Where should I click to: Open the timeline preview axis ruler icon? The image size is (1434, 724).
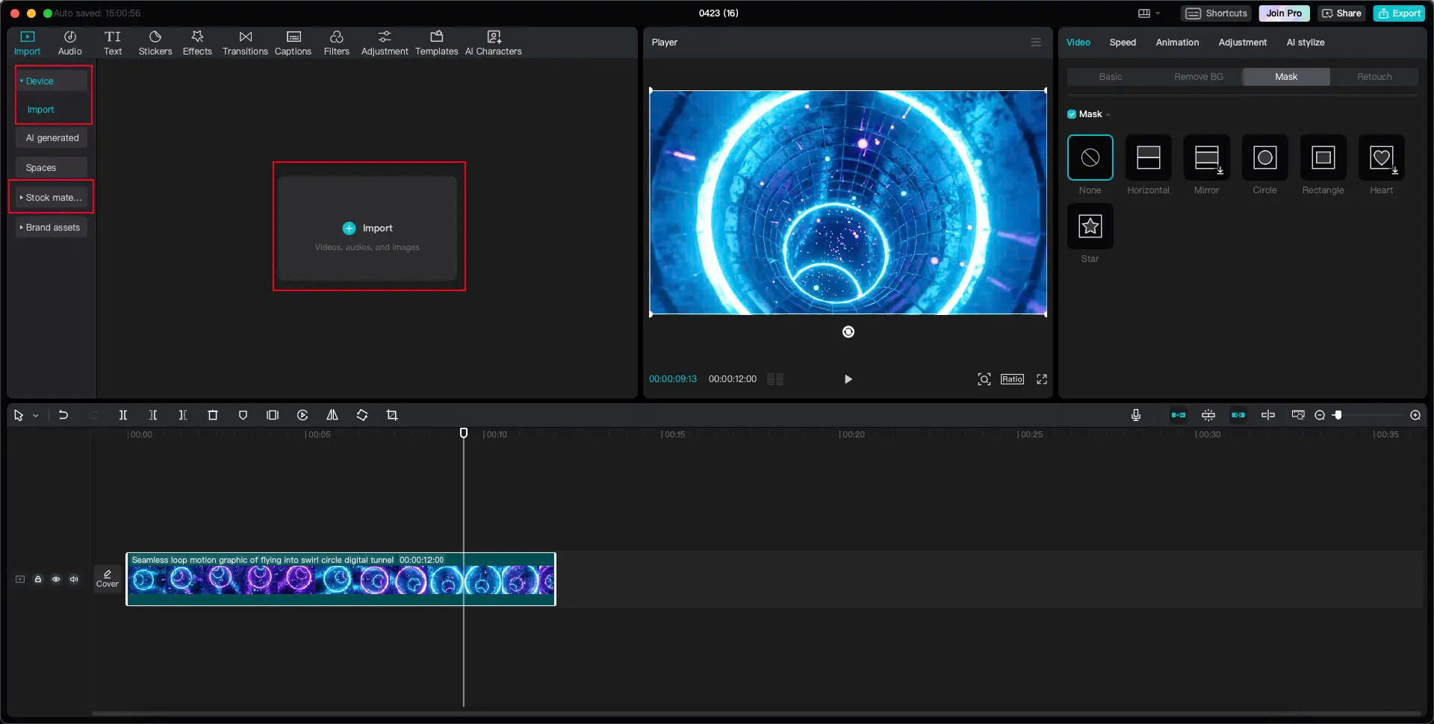point(1298,415)
